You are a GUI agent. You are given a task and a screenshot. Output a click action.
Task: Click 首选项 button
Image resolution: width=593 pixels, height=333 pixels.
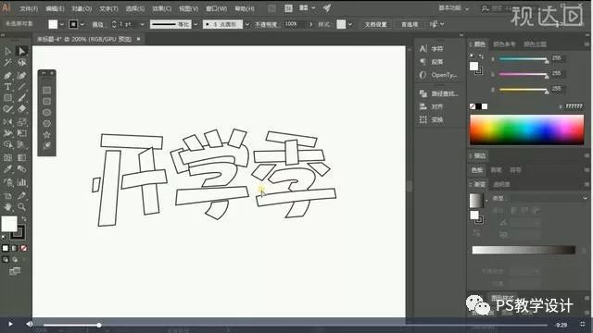(x=410, y=25)
